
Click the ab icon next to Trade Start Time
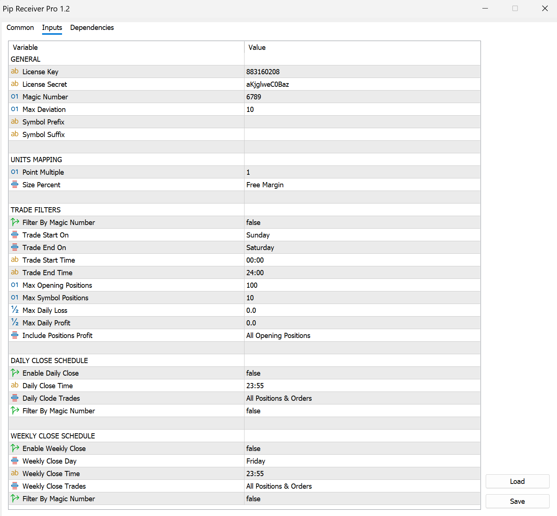15,260
